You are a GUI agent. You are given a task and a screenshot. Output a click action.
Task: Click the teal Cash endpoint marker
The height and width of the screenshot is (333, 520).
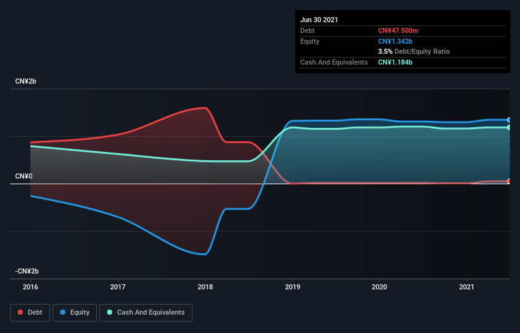[x=509, y=127]
